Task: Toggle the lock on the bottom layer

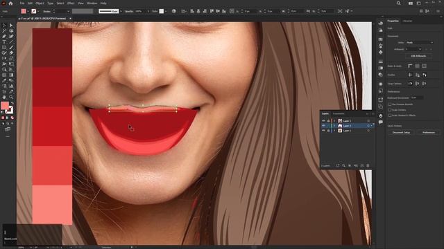Action: tap(328, 131)
